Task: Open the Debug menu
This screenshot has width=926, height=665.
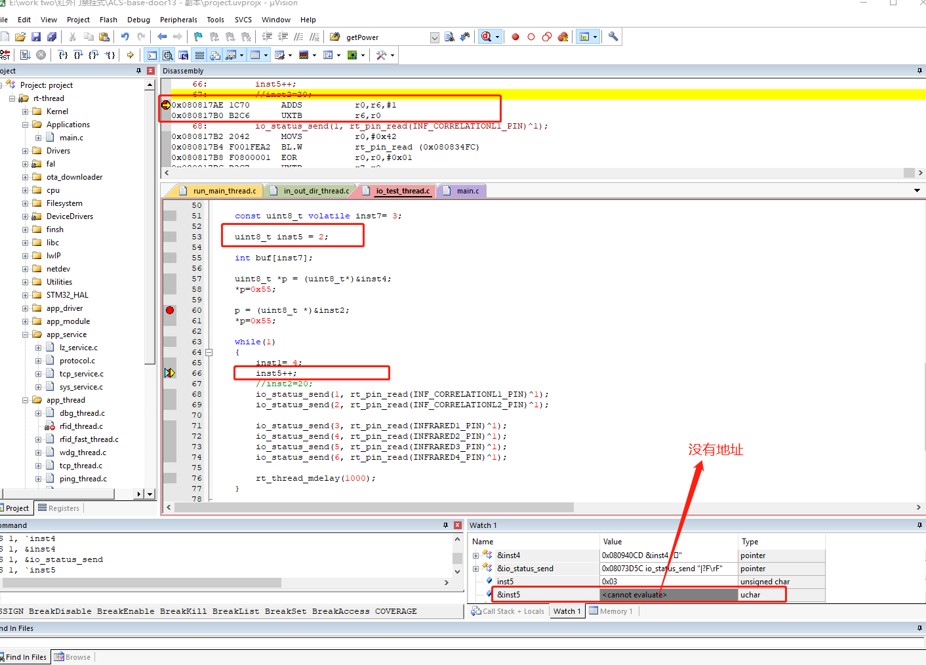Action: coord(138,20)
